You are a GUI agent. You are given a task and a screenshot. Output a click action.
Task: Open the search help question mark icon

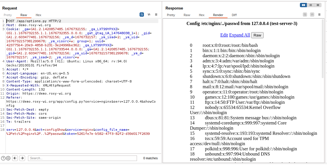pos(3,158)
